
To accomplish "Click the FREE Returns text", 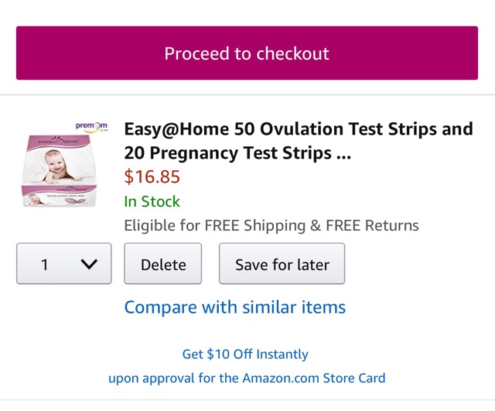I will pyautogui.click(x=372, y=225).
